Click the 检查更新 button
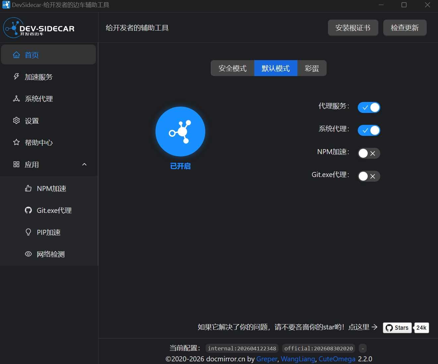Screen dimensions: 438x364 point(405,28)
